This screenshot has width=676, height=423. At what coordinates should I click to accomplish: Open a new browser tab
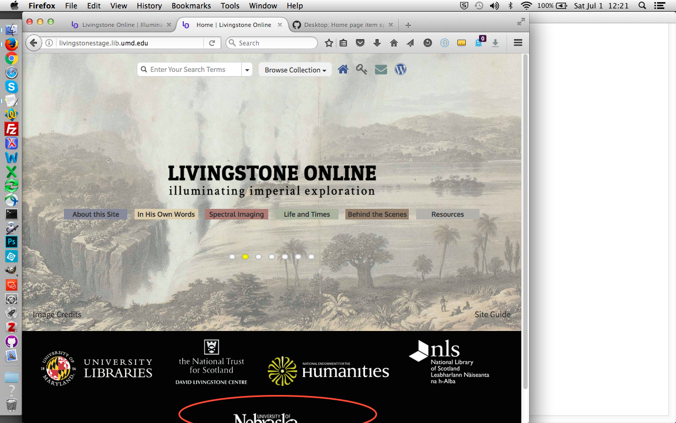408,25
